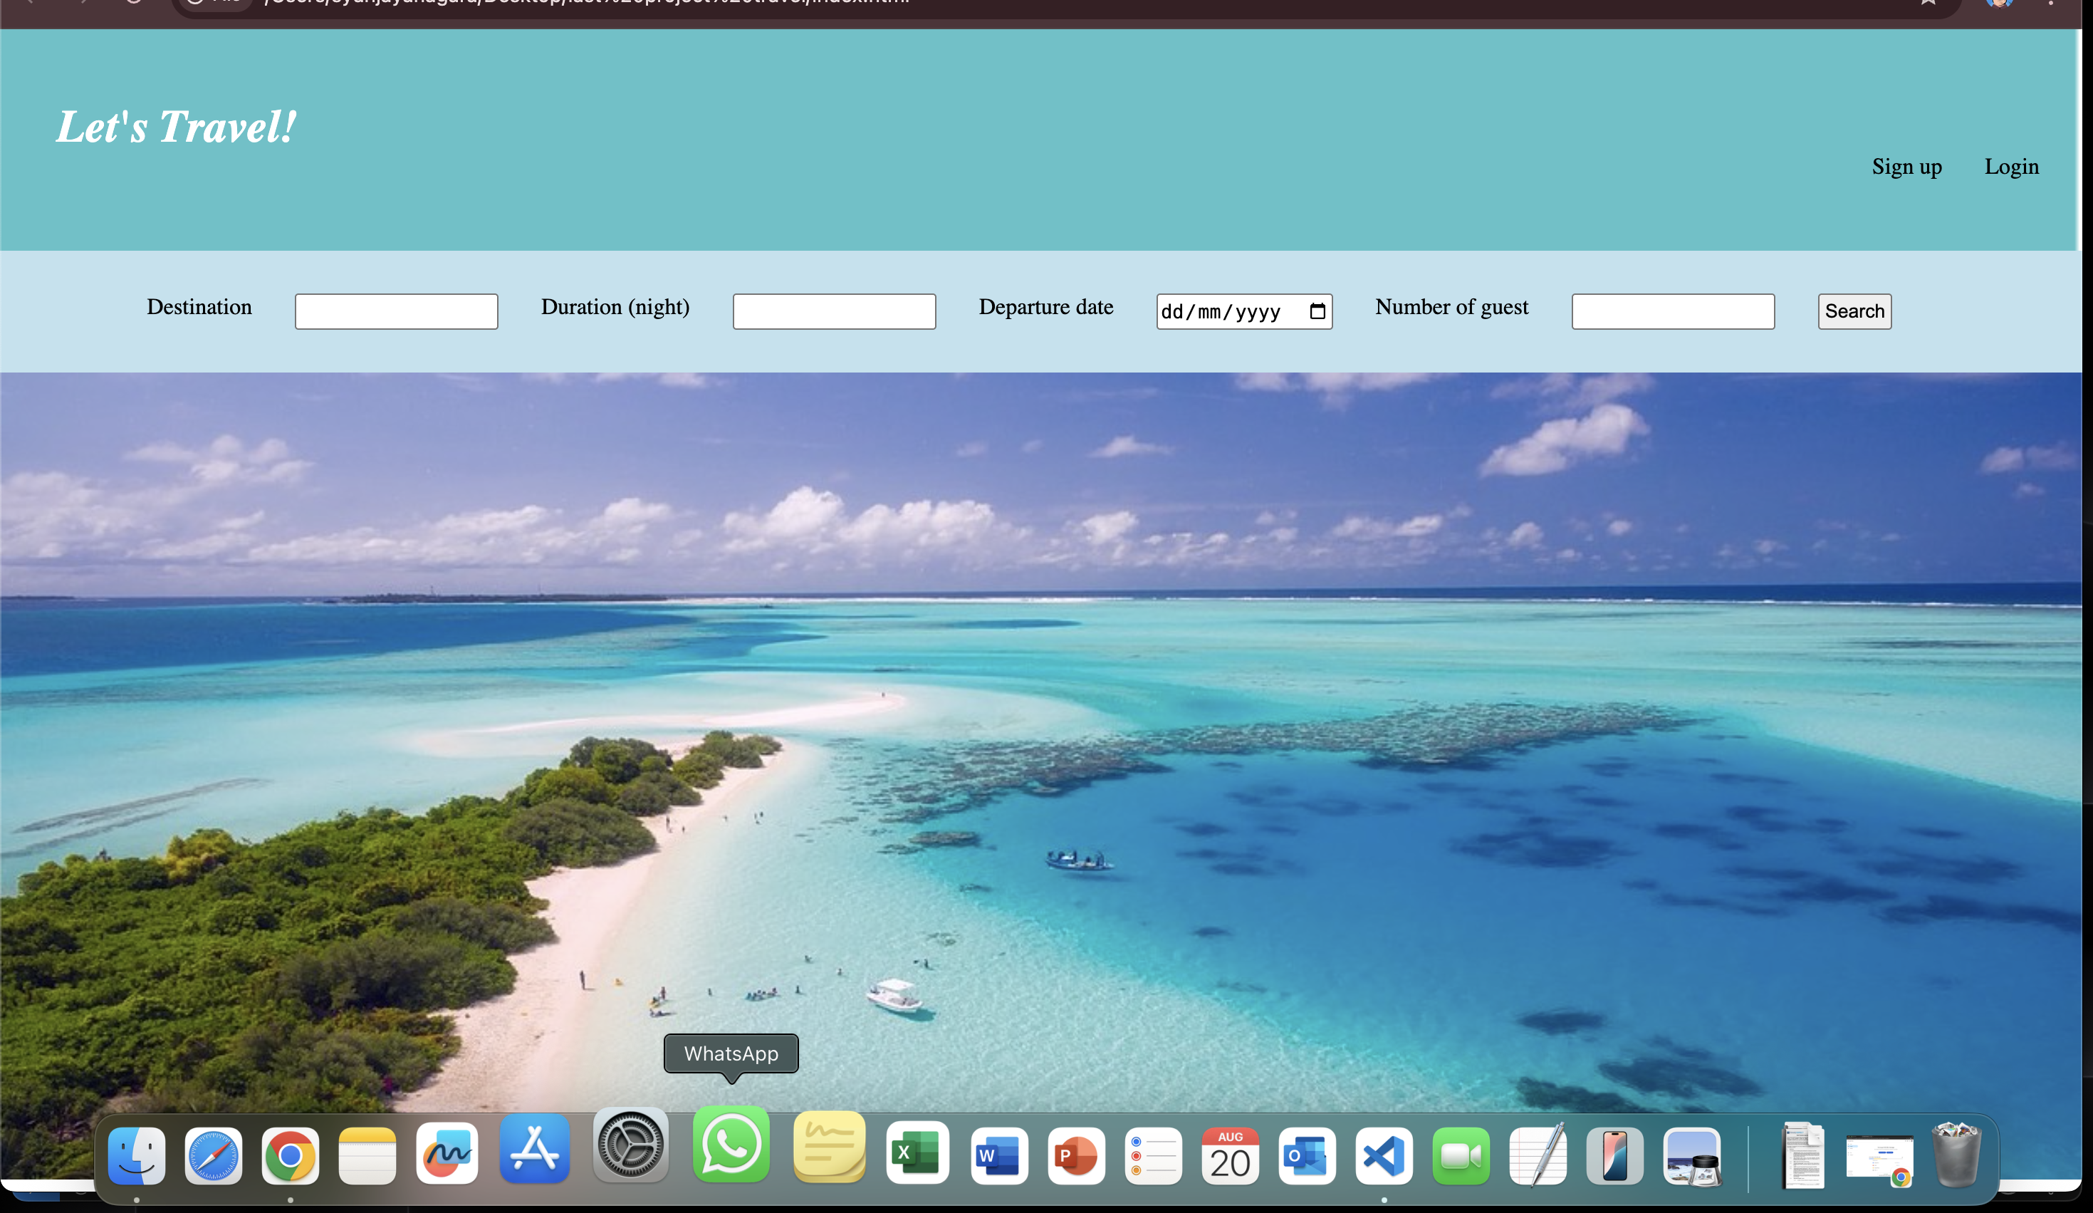This screenshot has width=2093, height=1213.
Task: Launch WhatsApp from the dock
Action: 731,1144
